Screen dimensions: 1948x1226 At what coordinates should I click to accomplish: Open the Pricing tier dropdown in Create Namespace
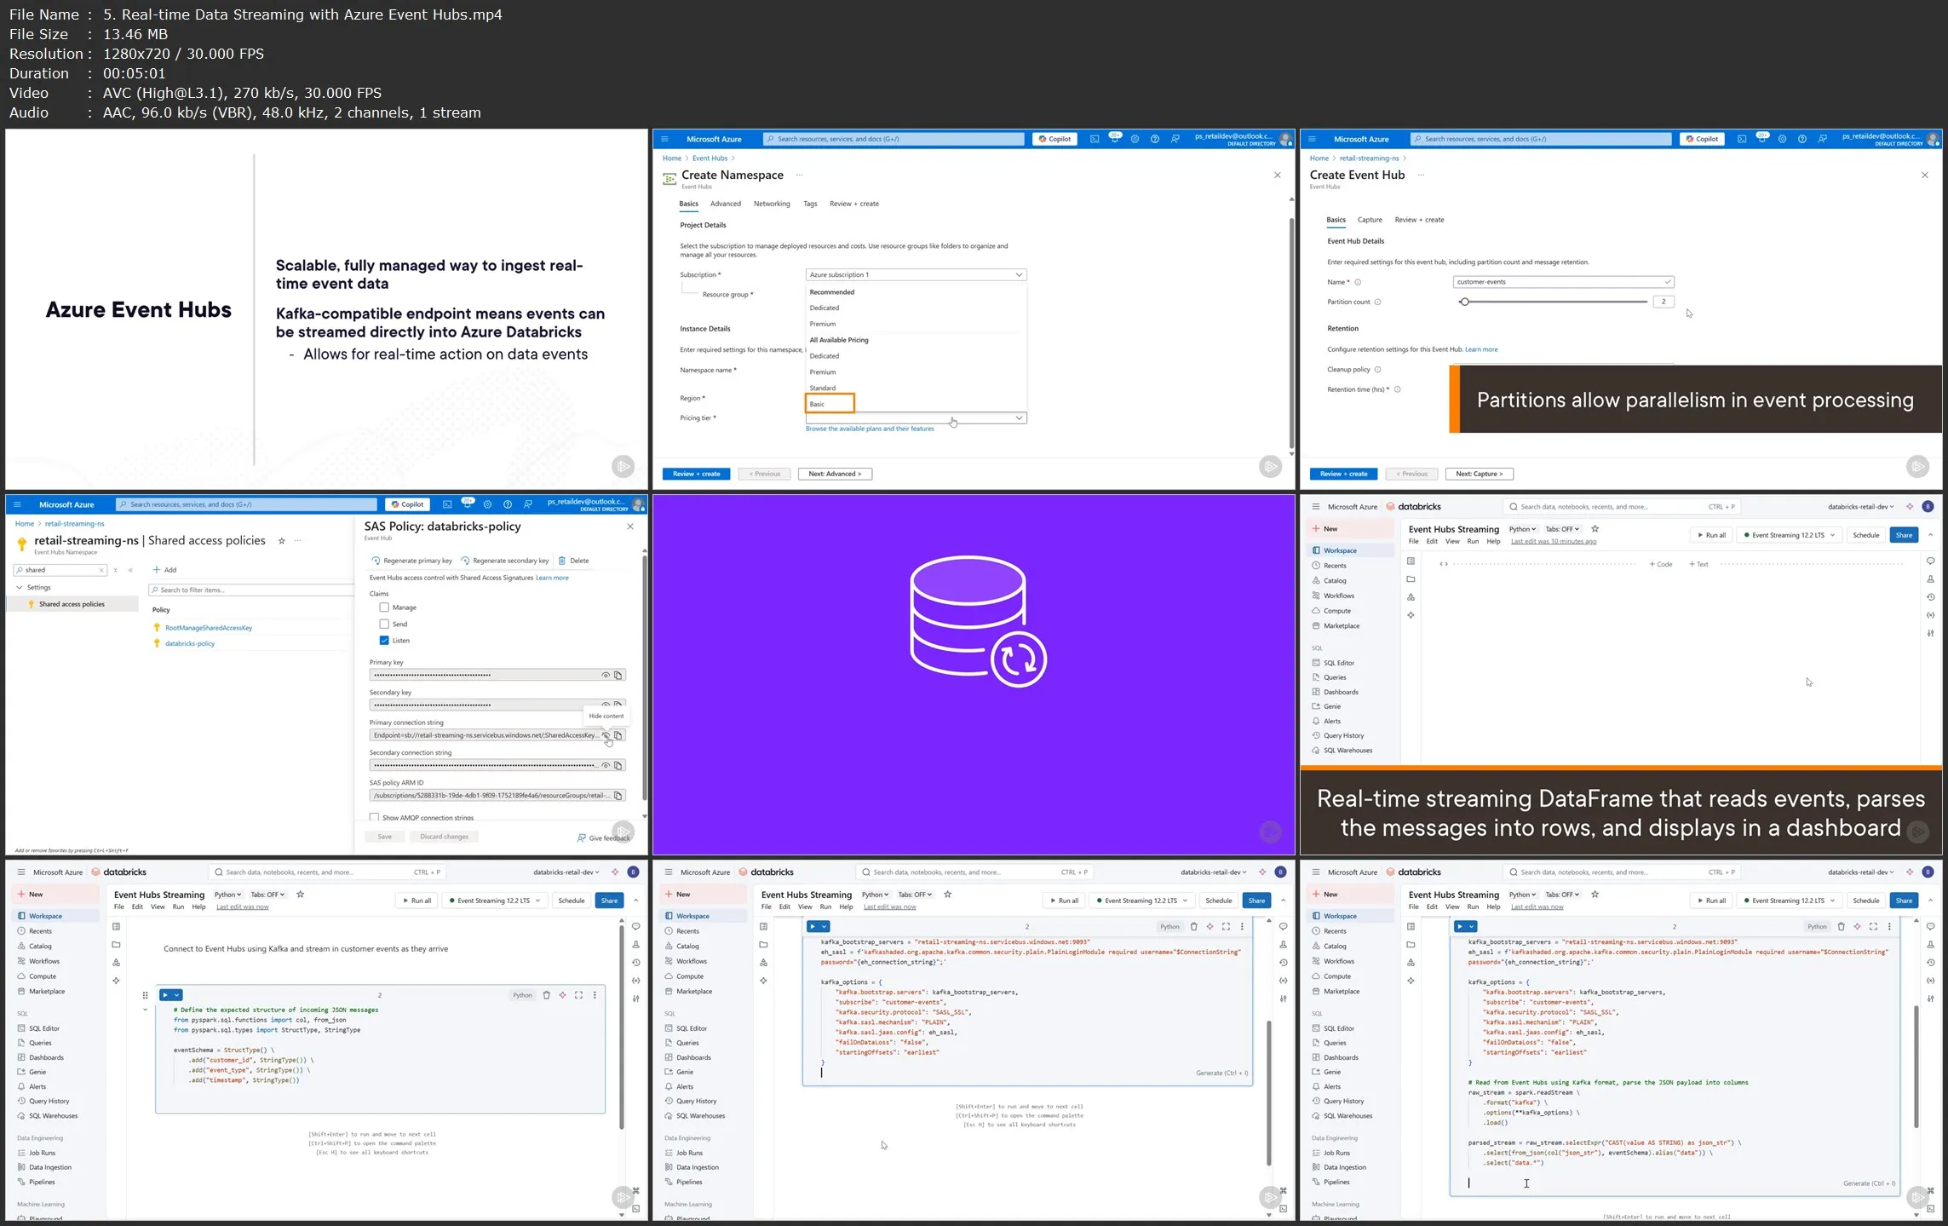pyautogui.click(x=916, y=418)
